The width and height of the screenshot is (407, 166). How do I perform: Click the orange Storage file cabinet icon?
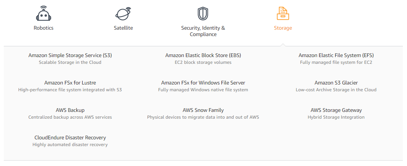(283, 13)
